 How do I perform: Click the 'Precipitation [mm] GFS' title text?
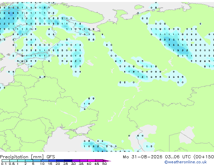pyautogui.click(x=27, y=157)
